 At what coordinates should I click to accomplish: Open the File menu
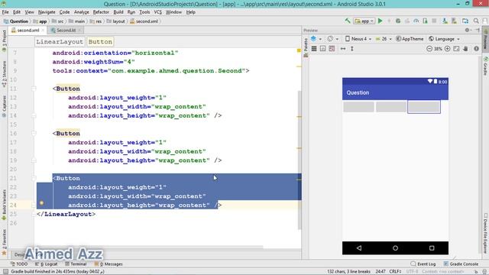click(5, 12)
